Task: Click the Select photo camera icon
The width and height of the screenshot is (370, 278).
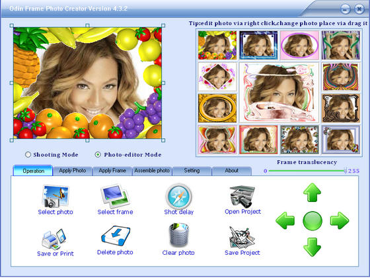Action: click(x=55, y=196)
